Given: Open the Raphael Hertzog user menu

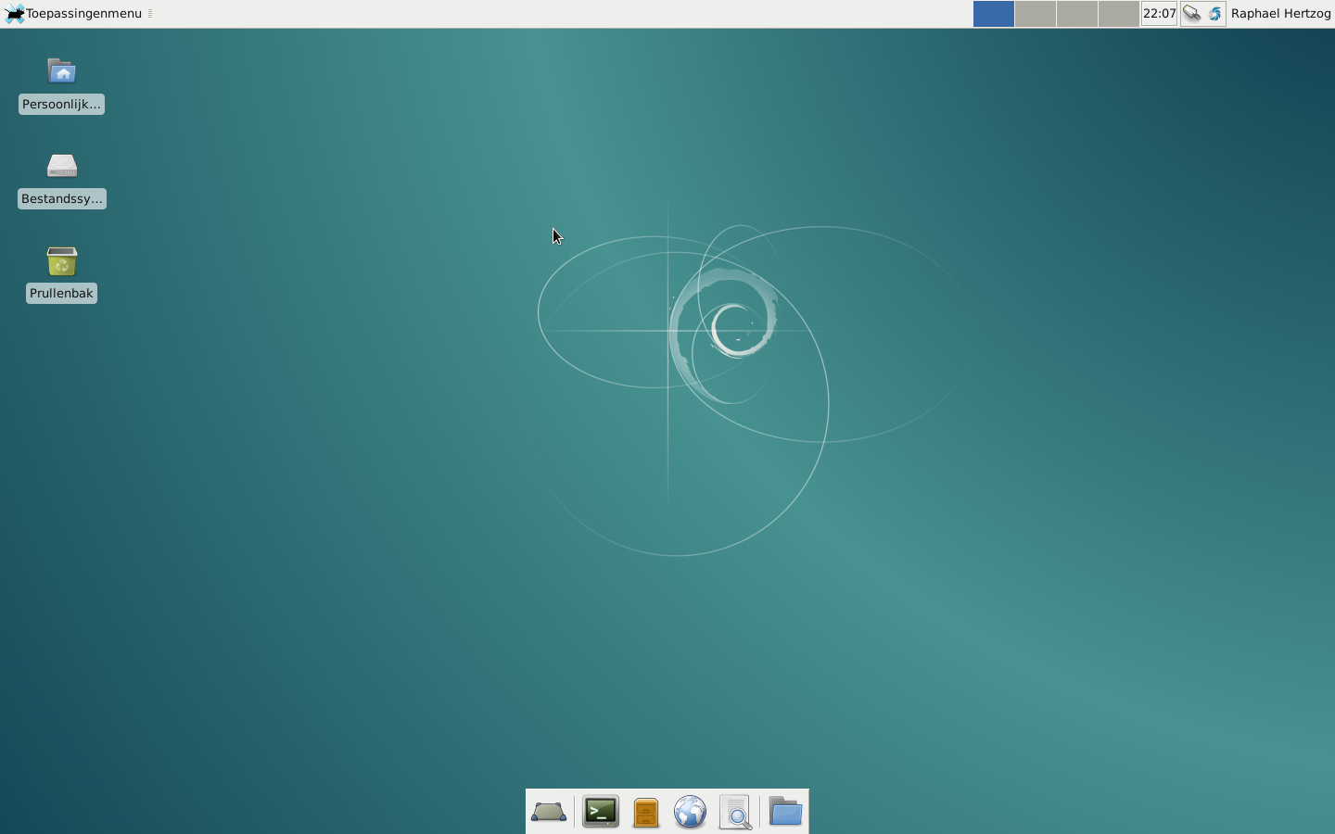Looking at the screenshot, I should (1281, 14).
